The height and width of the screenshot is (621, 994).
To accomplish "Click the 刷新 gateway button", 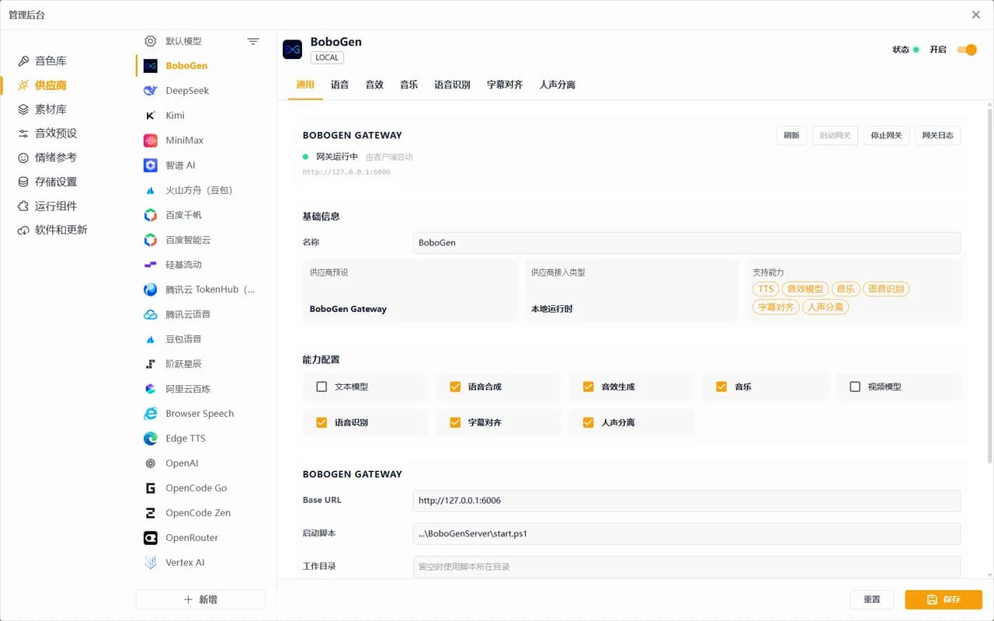I will click(x=791, y=135).
